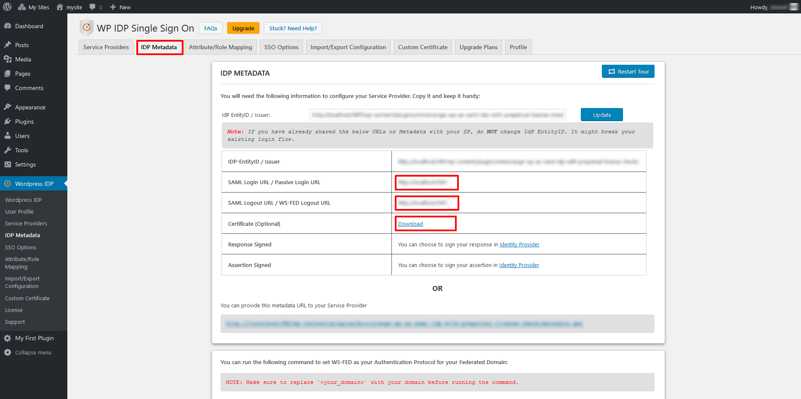Click Stuck? Need Help? button
Screen dimensions: 801x399
coord(293,28)
